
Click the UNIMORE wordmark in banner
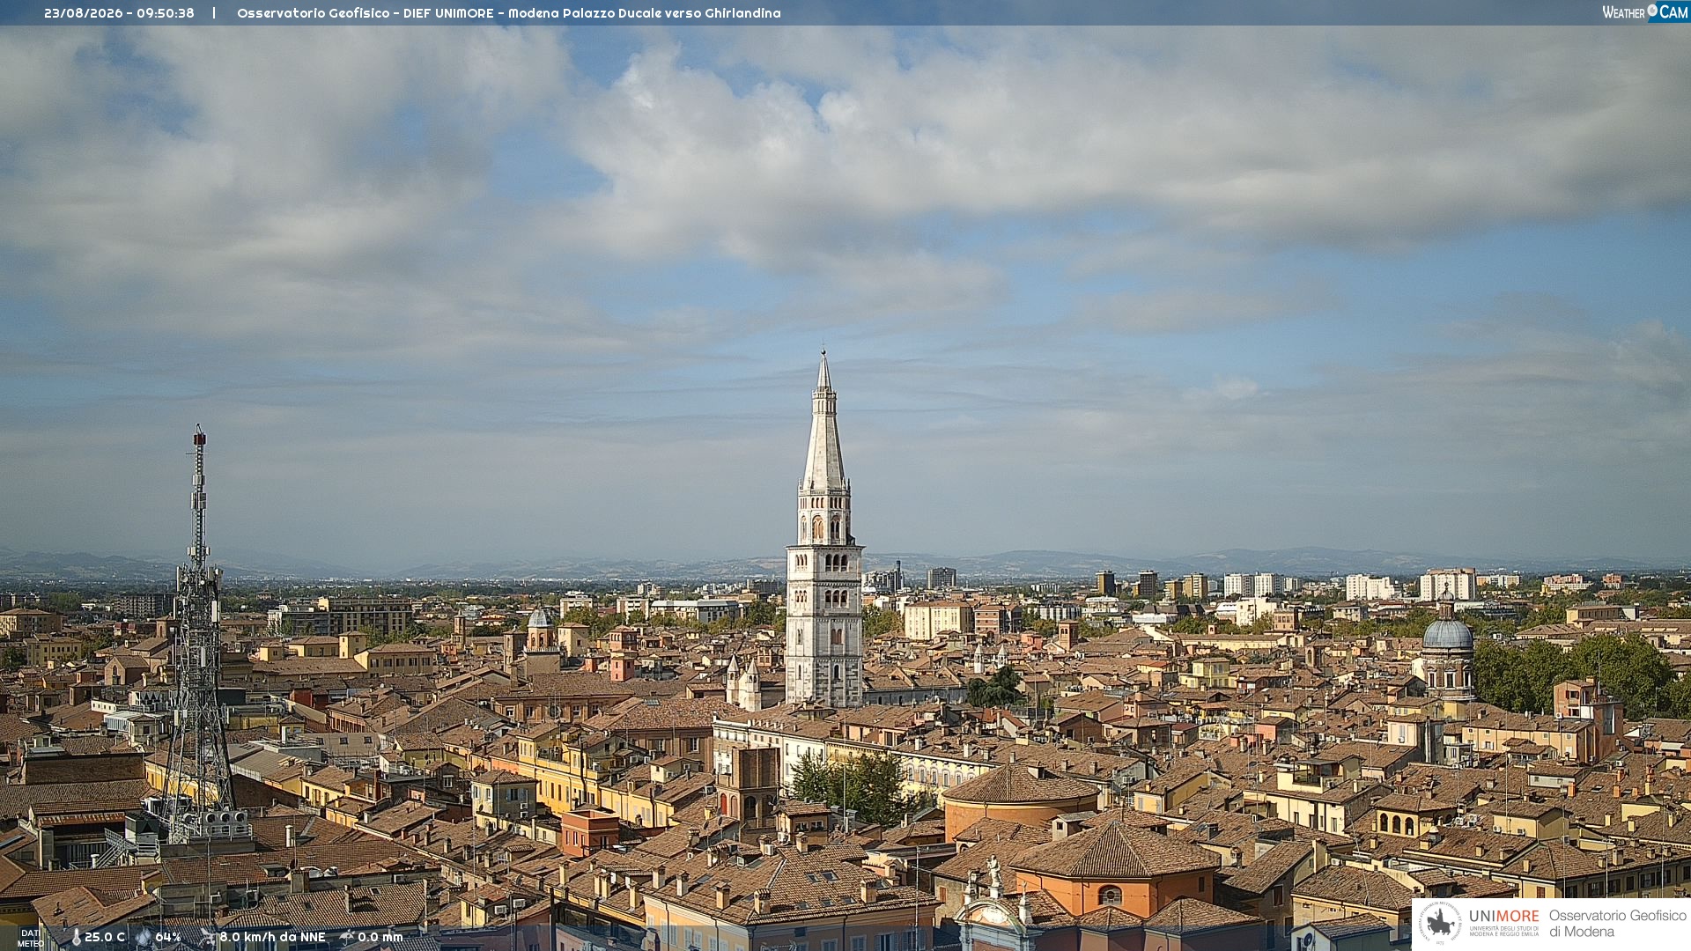point(1503,917)
